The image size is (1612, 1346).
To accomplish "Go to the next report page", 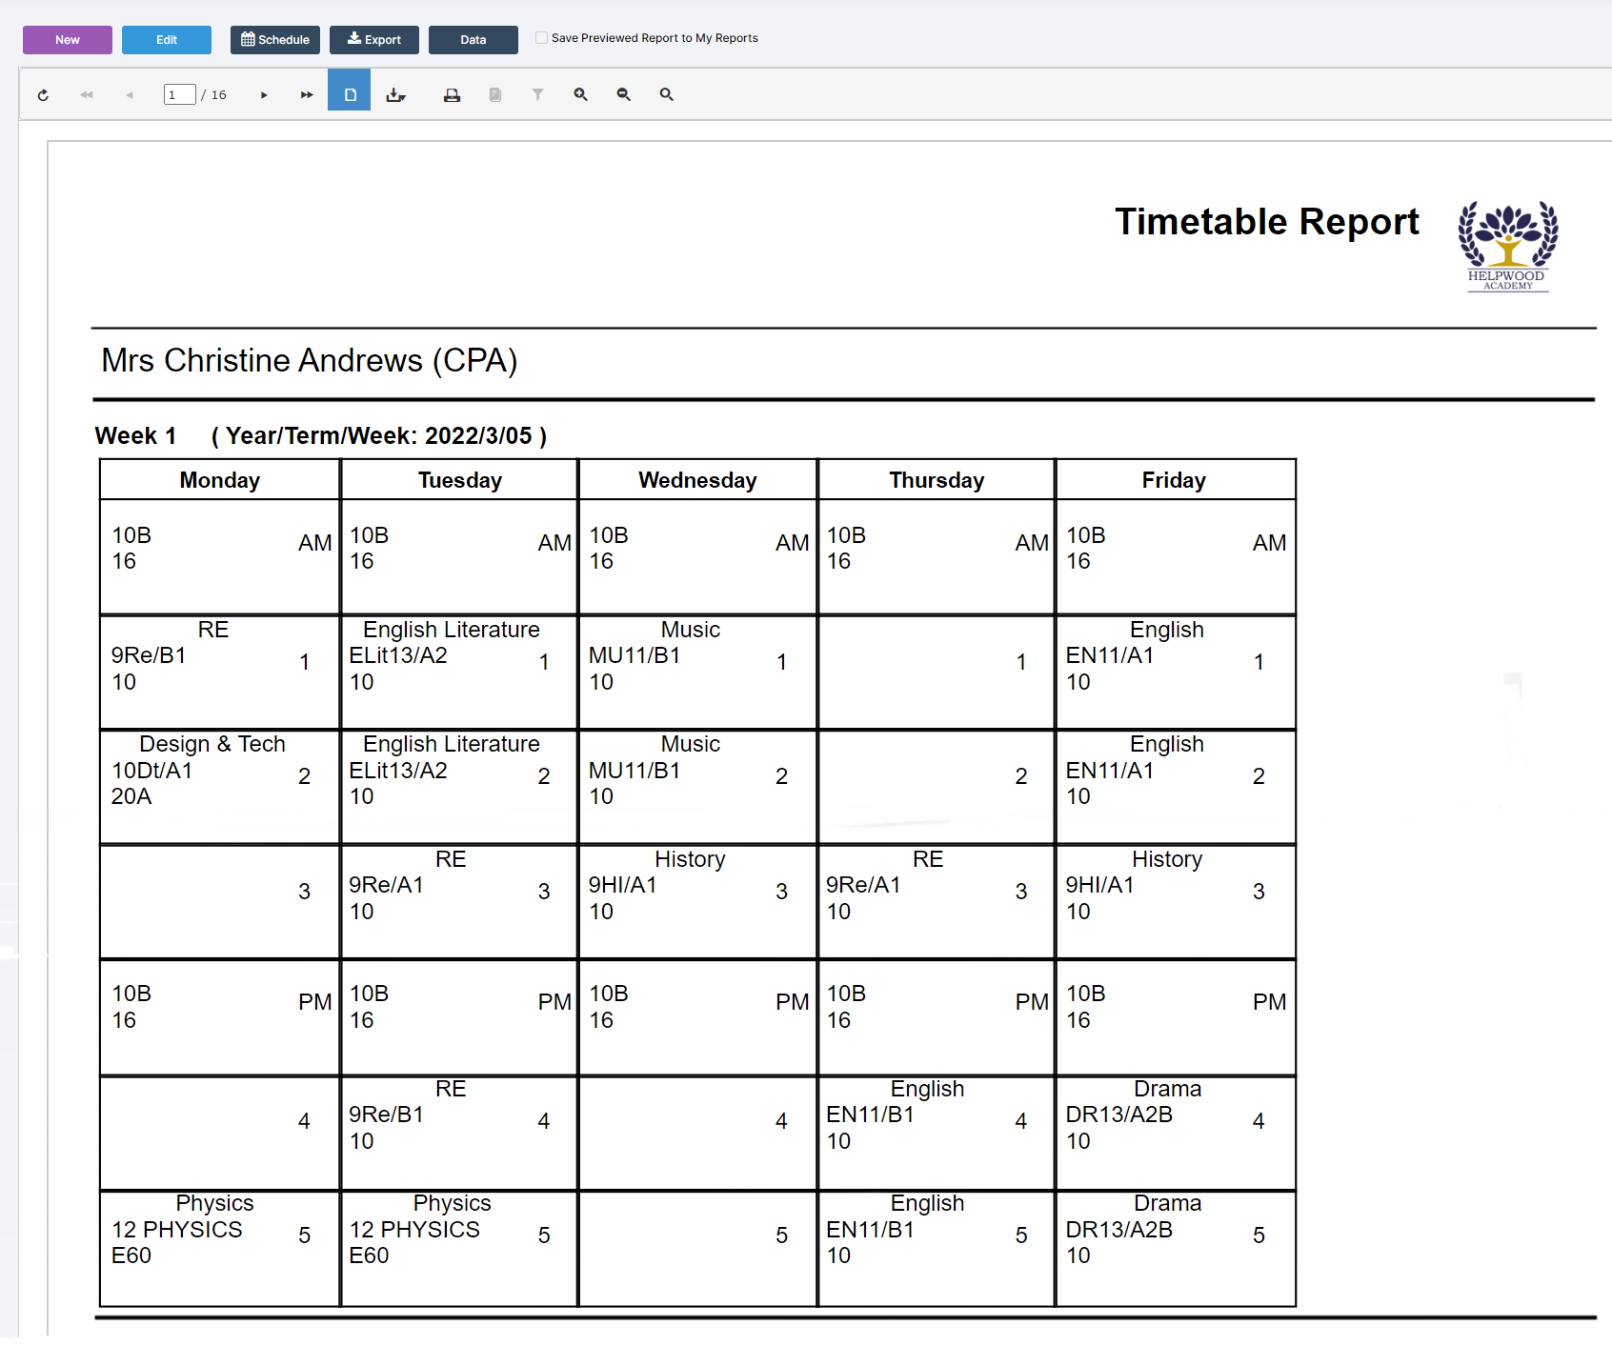I will click(x=263, y=94).
